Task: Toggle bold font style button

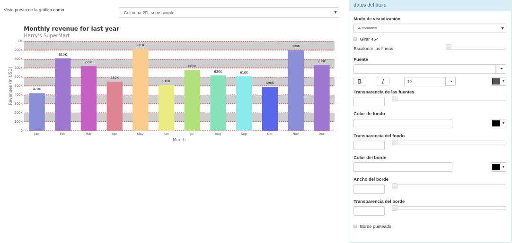Action: [360, 81]
